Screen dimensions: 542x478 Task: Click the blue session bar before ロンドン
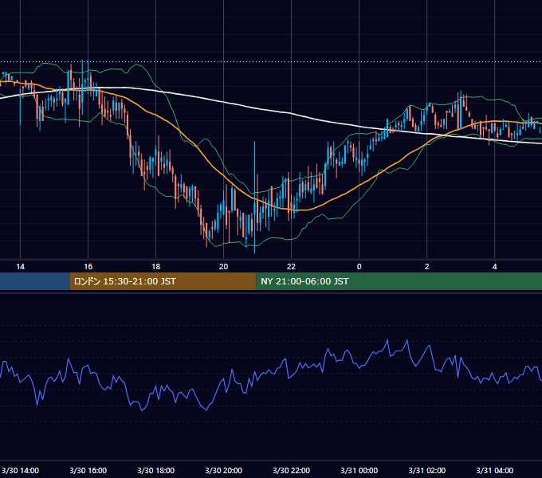(34, 281)
